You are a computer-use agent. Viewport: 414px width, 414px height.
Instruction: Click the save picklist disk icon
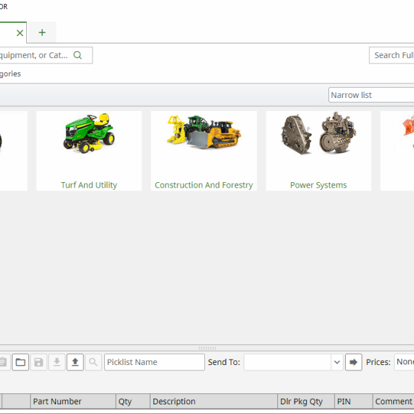[39, 362]
